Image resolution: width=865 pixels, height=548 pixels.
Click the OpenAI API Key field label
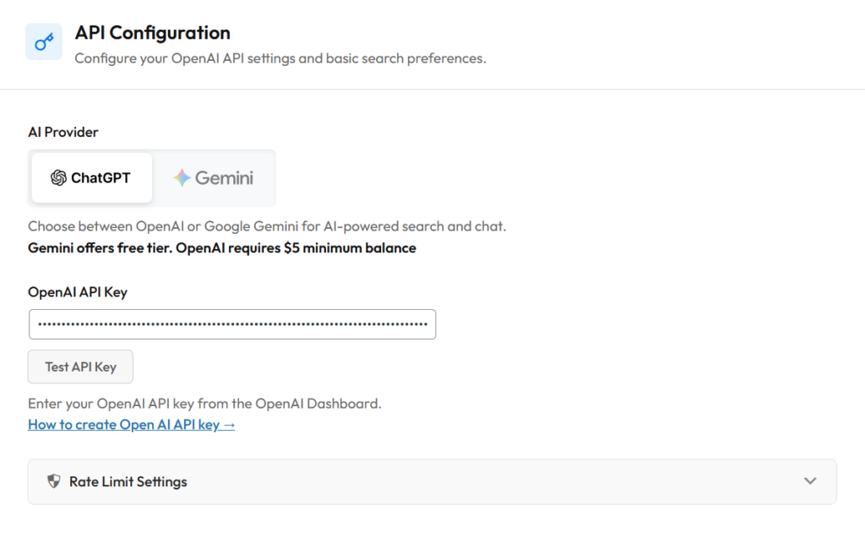click(78, 291)
